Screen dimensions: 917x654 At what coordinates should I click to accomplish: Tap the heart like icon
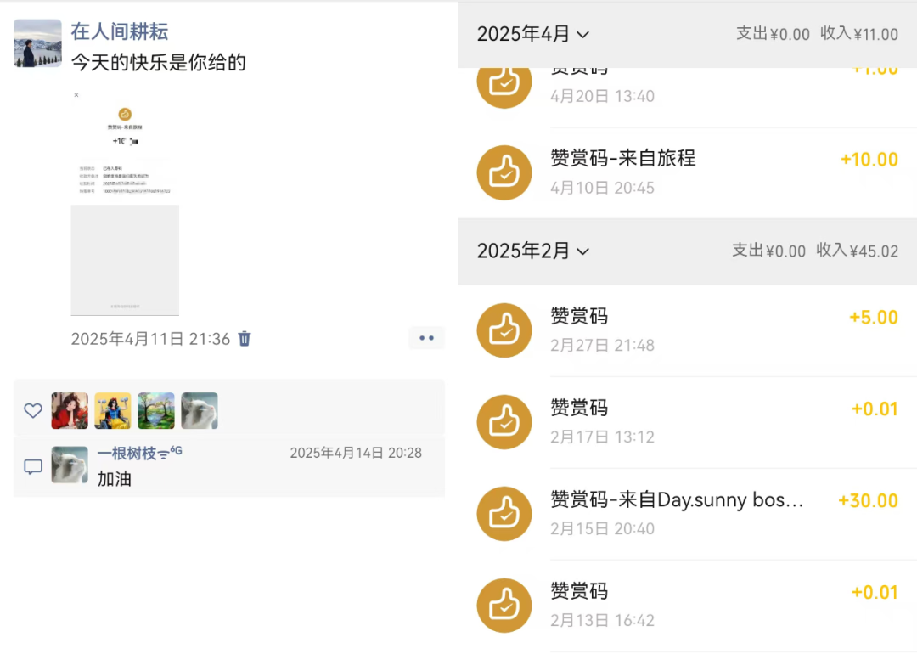[x=33, y=411]
